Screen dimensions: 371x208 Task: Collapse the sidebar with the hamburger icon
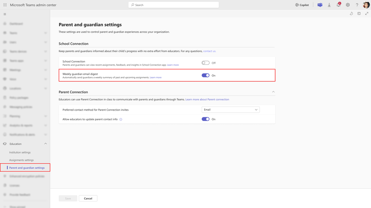tap(5, 14)
